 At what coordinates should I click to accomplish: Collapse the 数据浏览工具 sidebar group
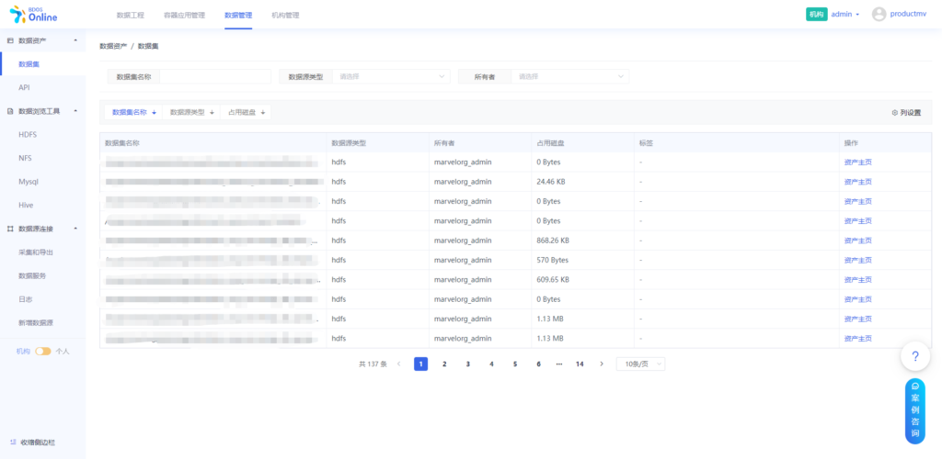[75, 111]
